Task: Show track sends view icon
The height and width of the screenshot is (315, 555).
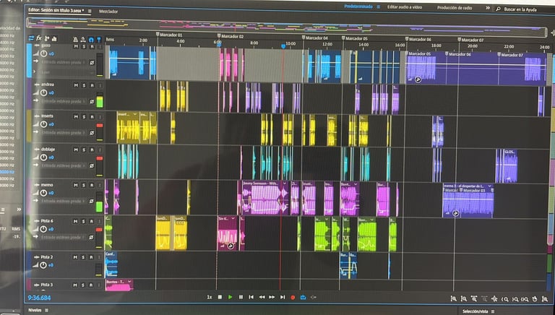Action: (x=47, y=38)
